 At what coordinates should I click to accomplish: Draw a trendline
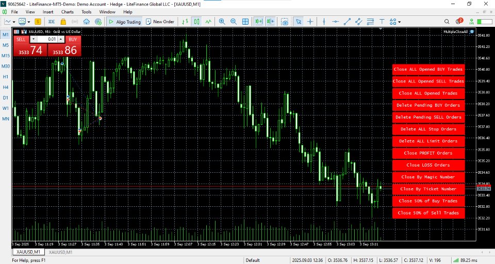[347, 22]
